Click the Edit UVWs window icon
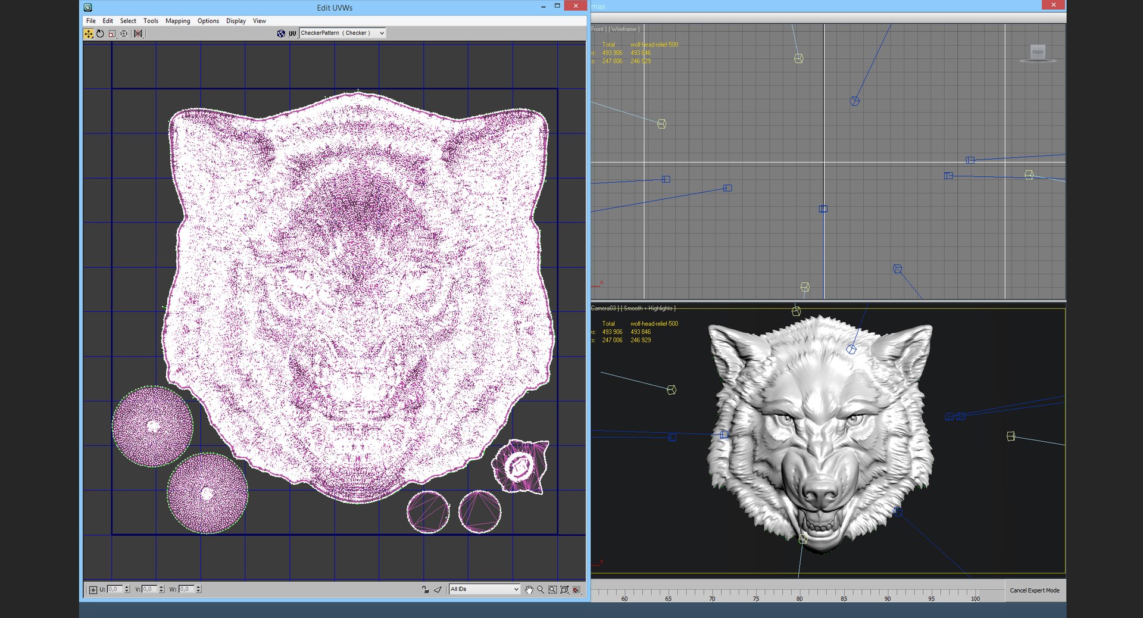Screen dimensions: 1143x618 (88, 8)
